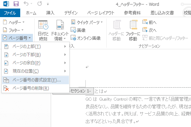Image resolution: width=191 pixels, height=127 pixels.
Task: Click the document text starting with QC は
Action: pos(138,99)
